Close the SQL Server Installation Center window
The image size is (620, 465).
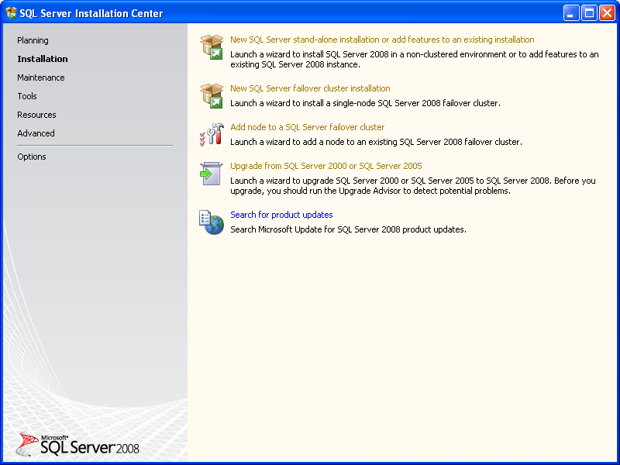pyautogui.click(x=608, y=13)
